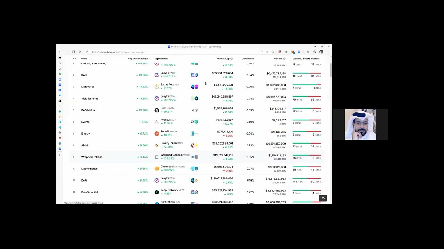Viewport: 444px width, 249px height.
Task: Click the Hord logo in DAO Maker row
Action: point(157,110)
